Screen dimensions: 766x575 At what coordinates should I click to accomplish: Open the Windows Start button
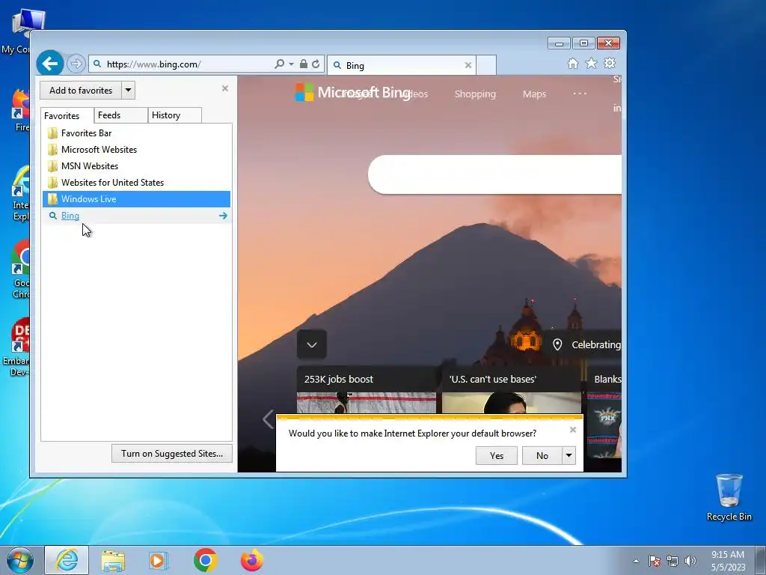tap(20, 560)
